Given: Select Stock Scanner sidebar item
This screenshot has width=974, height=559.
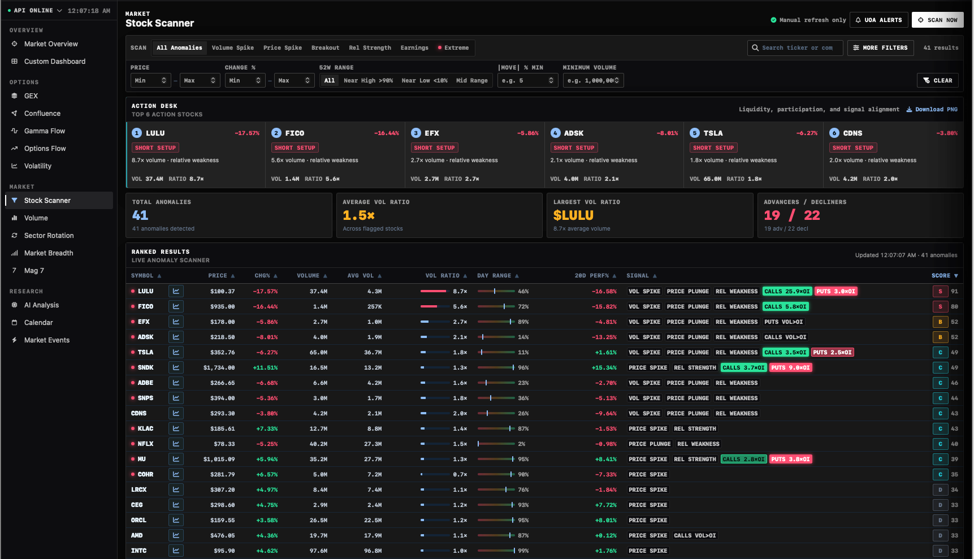Looking at the screenshot, I should [59, 201].
